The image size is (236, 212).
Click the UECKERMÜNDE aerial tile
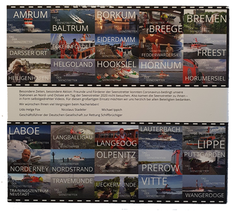point(116,186)
